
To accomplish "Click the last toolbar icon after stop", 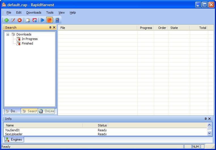I will (x=57, y=20).
